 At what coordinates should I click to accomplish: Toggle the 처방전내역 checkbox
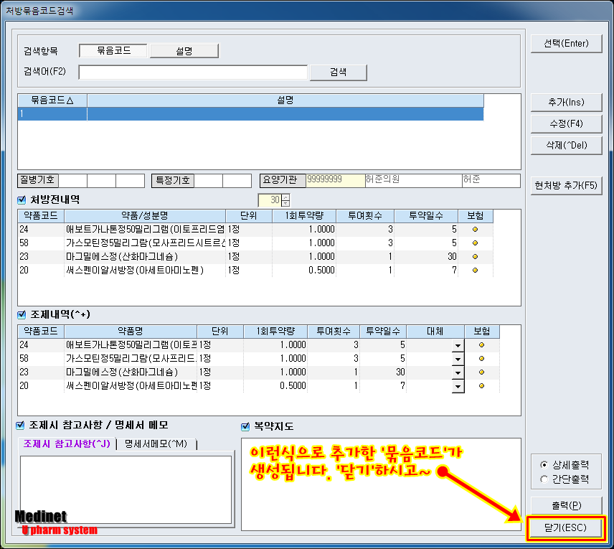click(22, 200)
